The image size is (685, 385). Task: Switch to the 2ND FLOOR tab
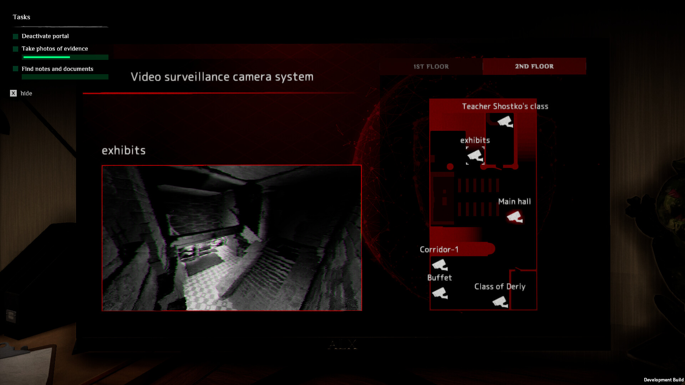pyautogui.click(x=534, y=67)
